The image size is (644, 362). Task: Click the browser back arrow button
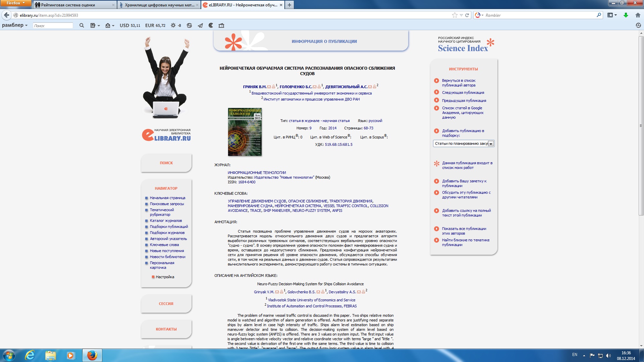(x=6, y=15)
